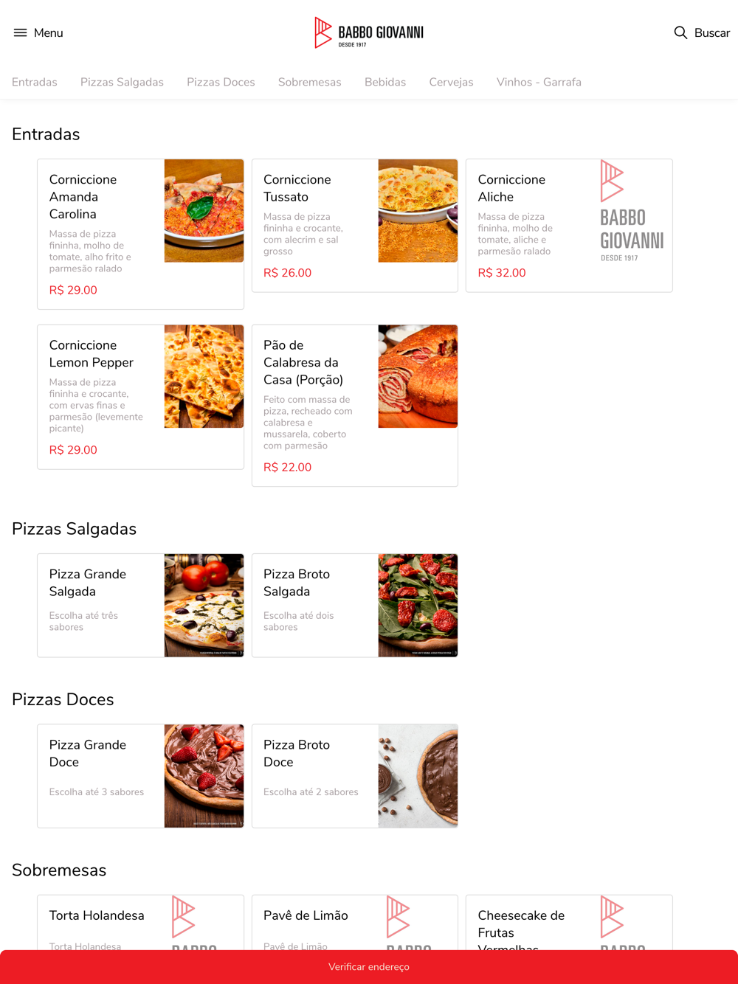Open the Torta Holandesa dessert item
738x984 pixels.
(x=140, y=923)
